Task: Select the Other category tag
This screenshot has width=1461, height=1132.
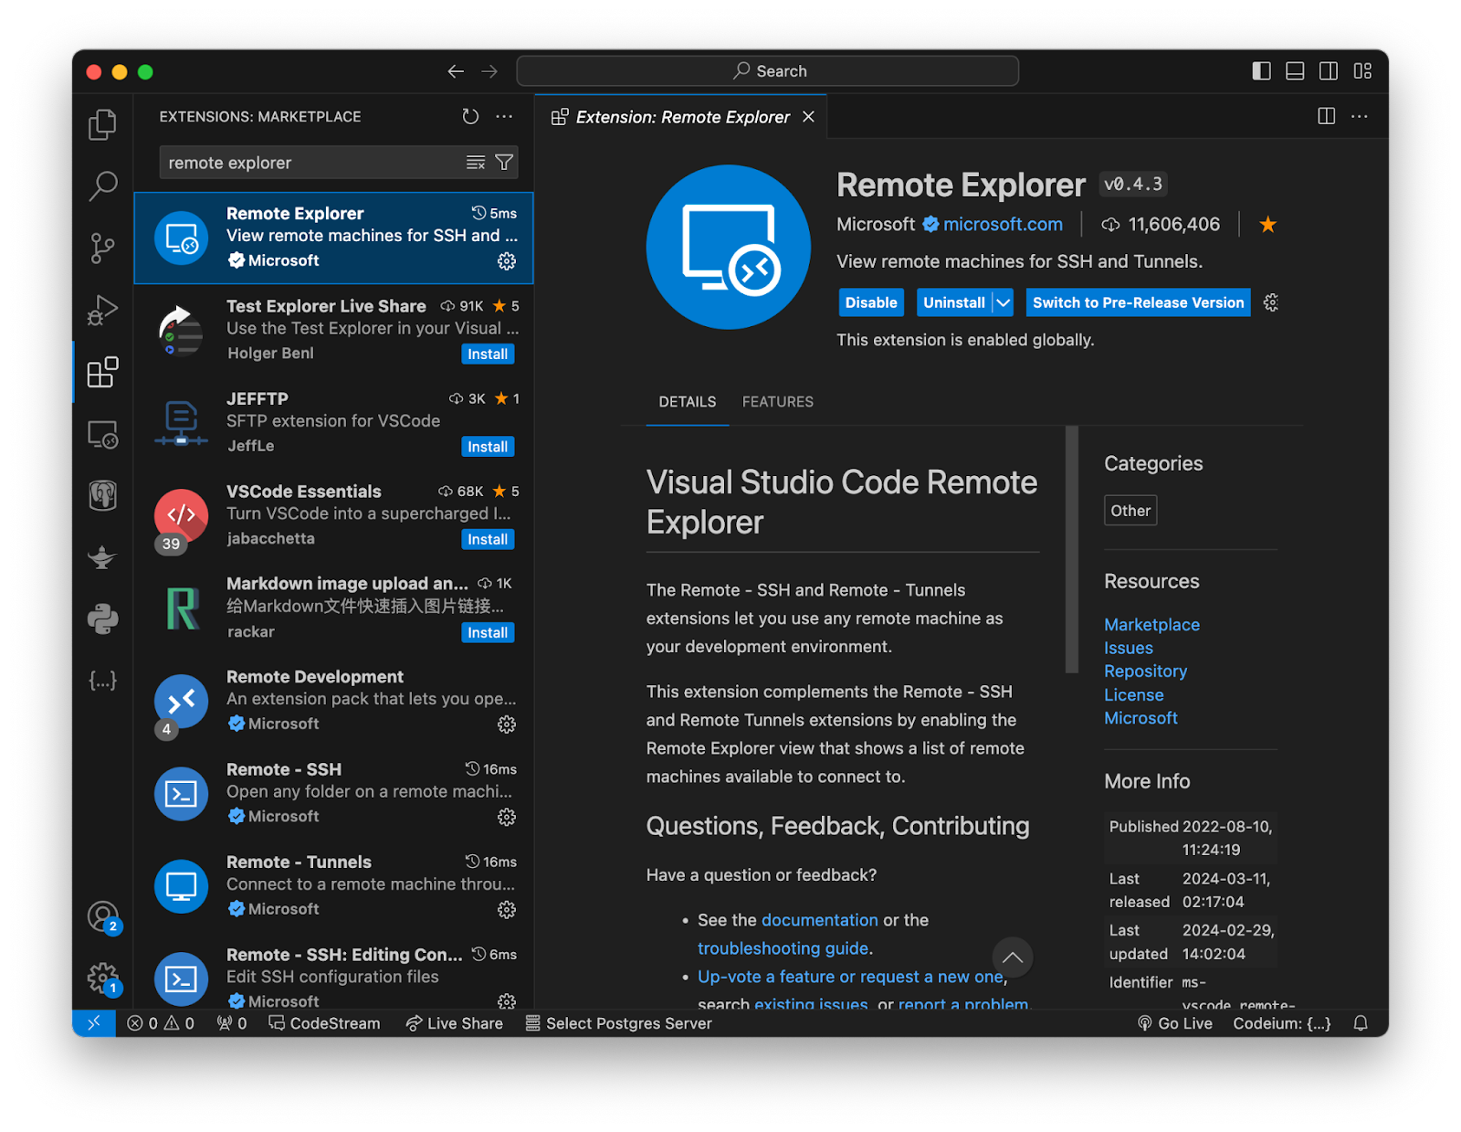Action: pos(1130,511)
